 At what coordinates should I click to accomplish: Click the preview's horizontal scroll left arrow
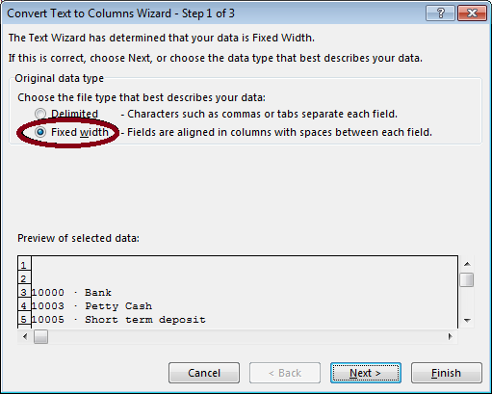tap(25, 336)
